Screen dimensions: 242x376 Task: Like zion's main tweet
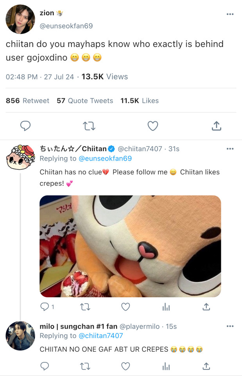pos(153,126)
